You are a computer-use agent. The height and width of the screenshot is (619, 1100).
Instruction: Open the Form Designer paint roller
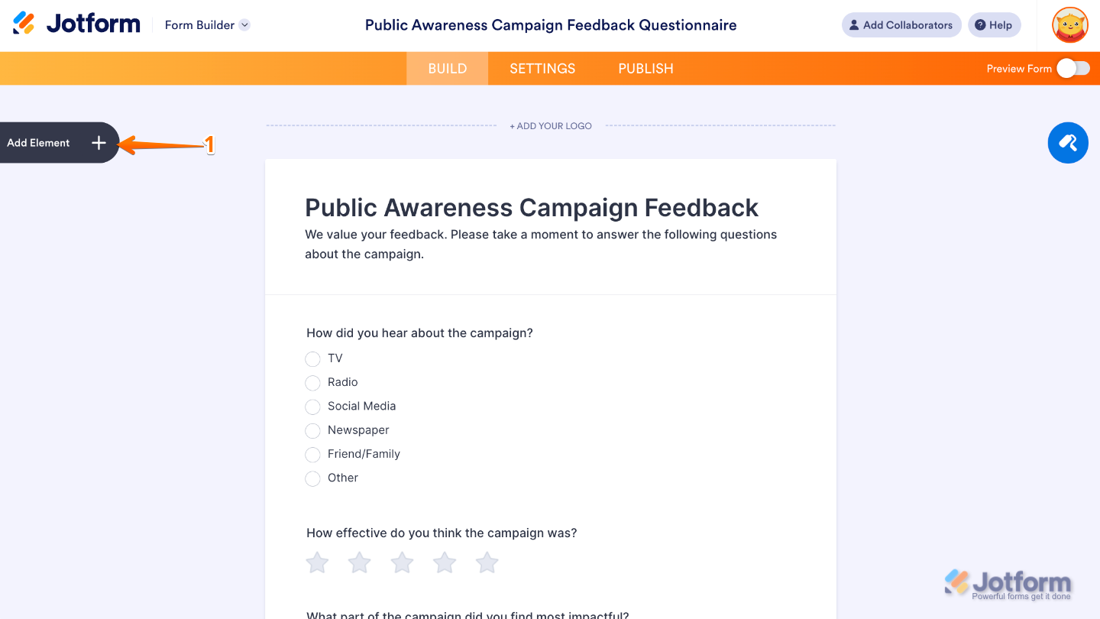tap(1067, 143)
